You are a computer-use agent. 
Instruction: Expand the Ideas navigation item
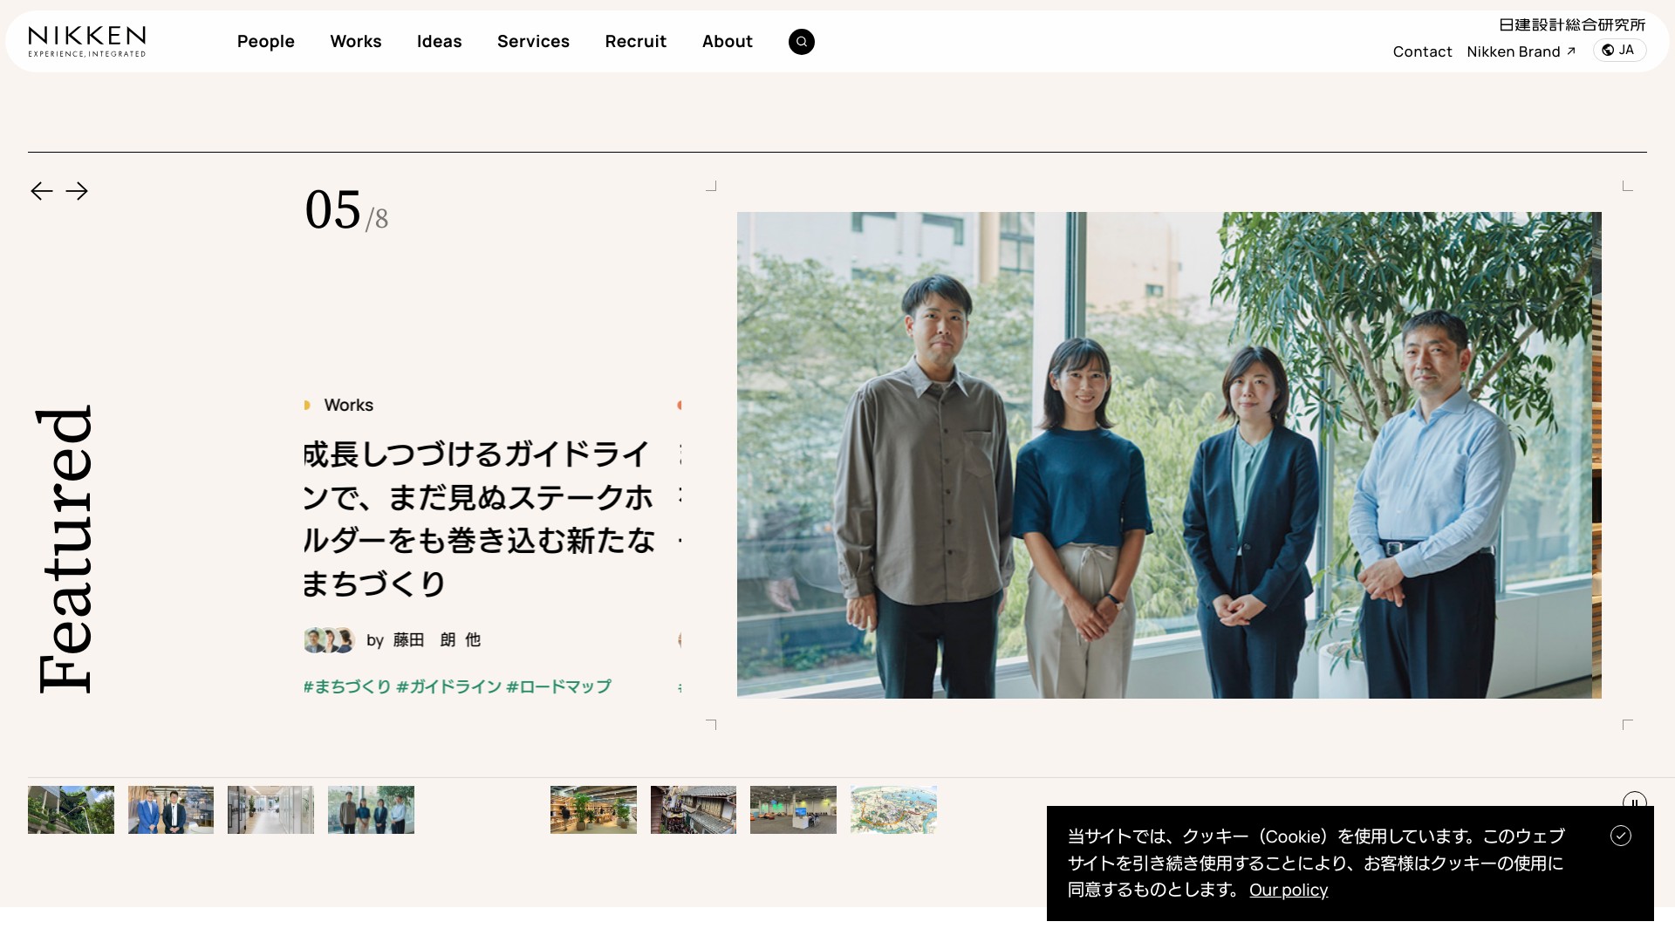pos(439,41)
